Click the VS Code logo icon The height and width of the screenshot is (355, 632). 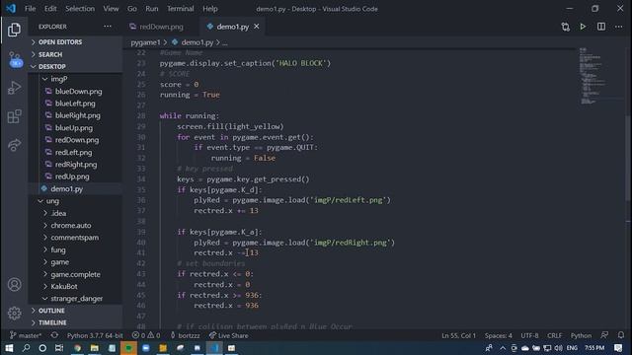[11, 8]
